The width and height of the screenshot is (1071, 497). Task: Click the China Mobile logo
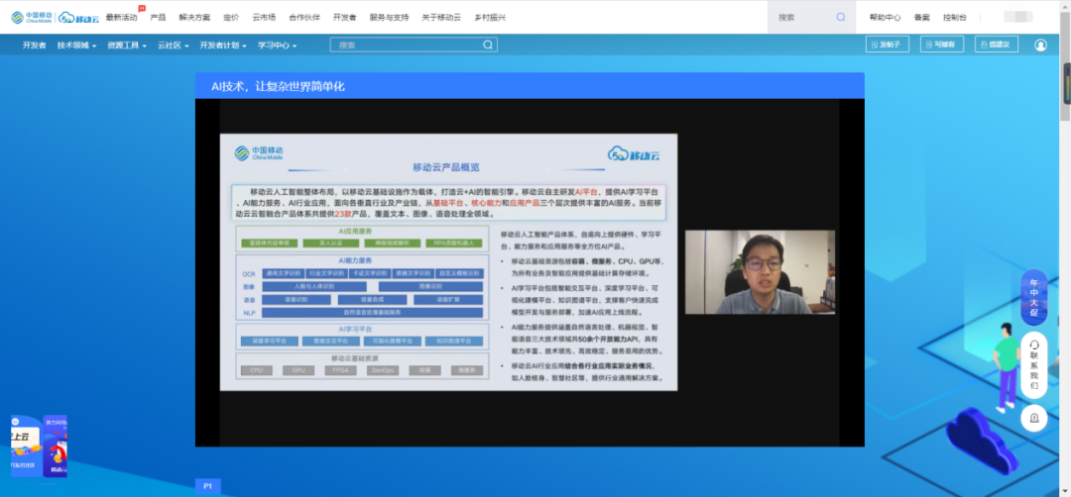(32, 17)
